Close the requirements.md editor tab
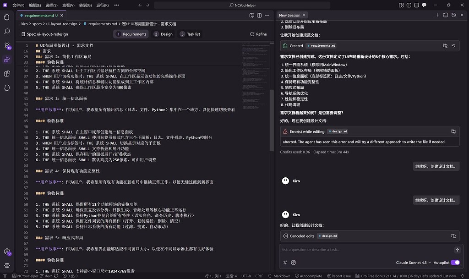This screenshot has height=279, width=469. pos(62,15)
